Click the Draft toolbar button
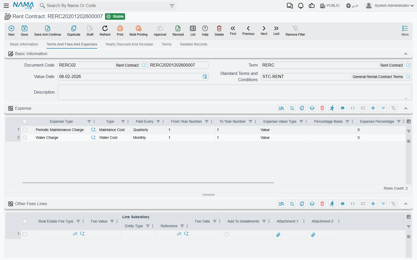 click(90, 31)
